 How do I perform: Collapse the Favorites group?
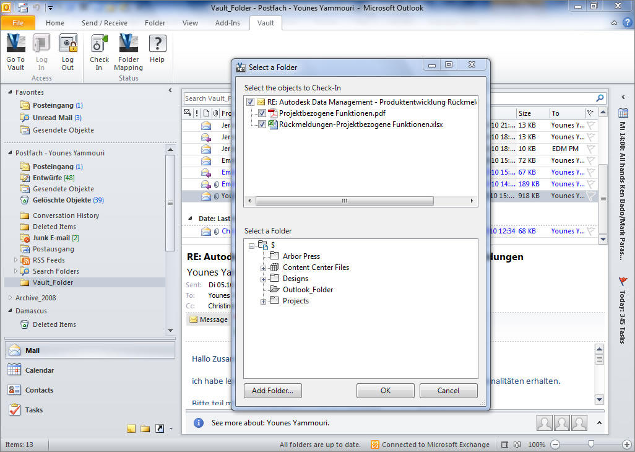[10, 92]
